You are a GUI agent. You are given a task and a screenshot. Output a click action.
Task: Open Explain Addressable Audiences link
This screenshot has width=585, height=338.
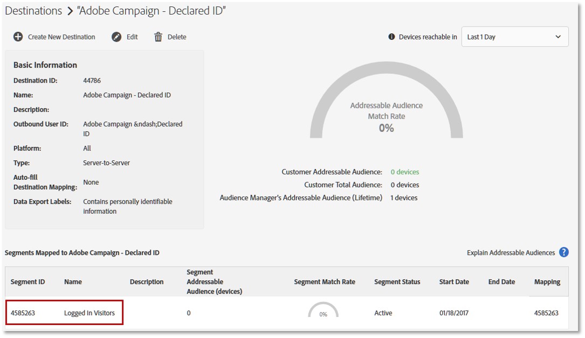pos(511,253)
